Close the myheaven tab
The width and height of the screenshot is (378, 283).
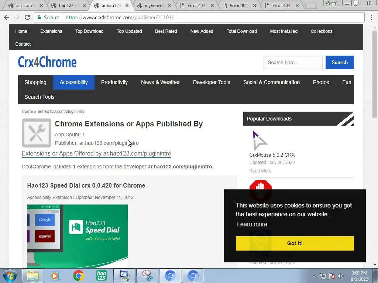pyautogui.click(x=170, y=5)
